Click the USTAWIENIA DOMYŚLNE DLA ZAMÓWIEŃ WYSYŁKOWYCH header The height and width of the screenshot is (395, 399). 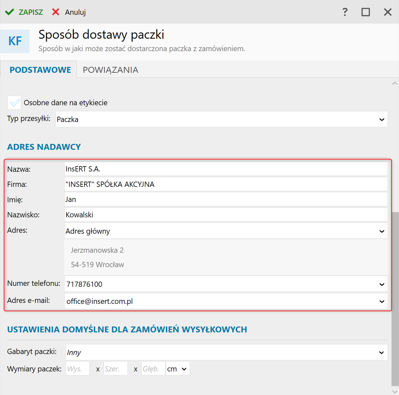pos(127,329)
